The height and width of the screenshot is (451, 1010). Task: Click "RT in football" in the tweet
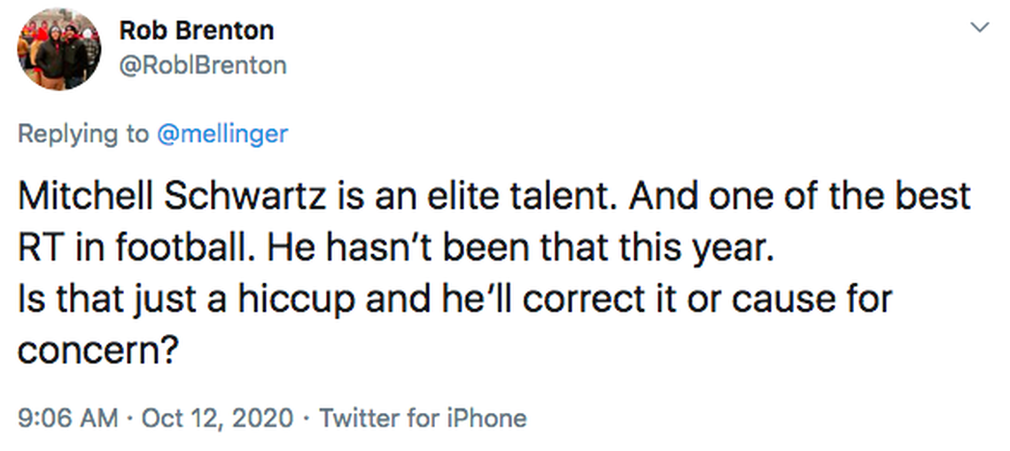pos(128,250)
